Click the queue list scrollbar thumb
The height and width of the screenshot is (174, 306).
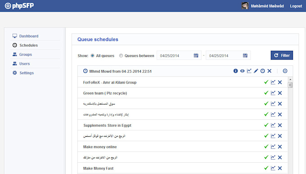pyautogui.click(x=290, y=85)
